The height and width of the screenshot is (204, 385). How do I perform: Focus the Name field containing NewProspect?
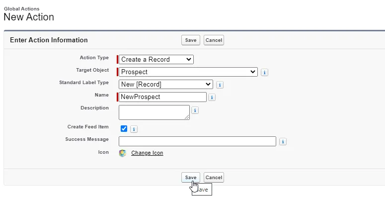[162, 97]
